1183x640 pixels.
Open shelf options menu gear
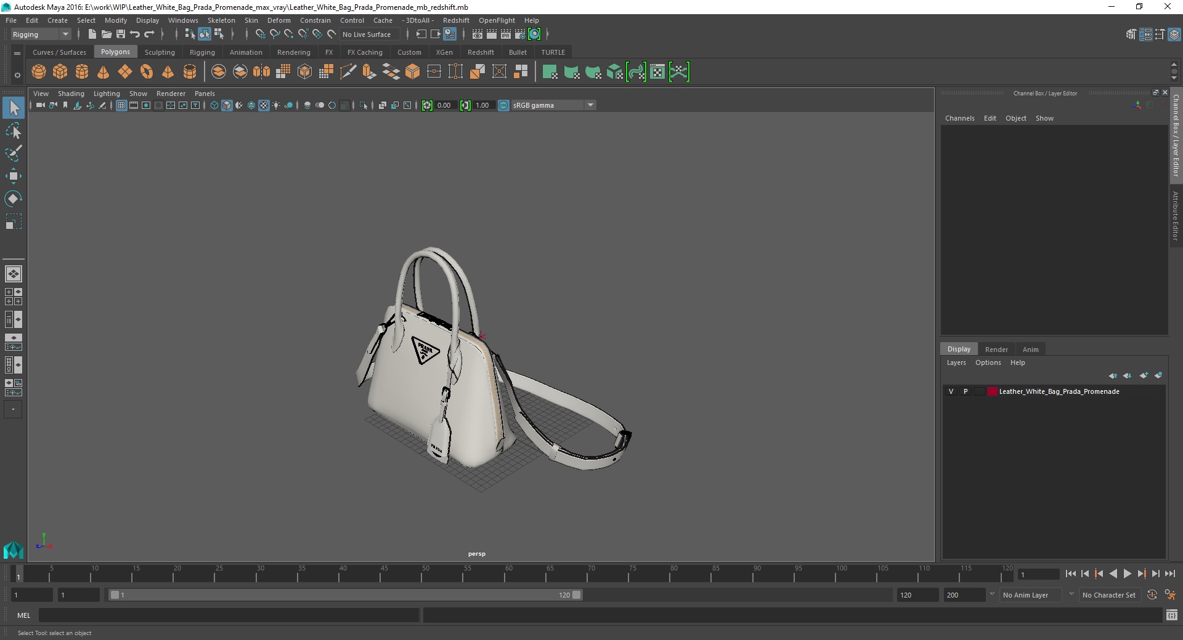pyautogui.click(x=17, y=75)
